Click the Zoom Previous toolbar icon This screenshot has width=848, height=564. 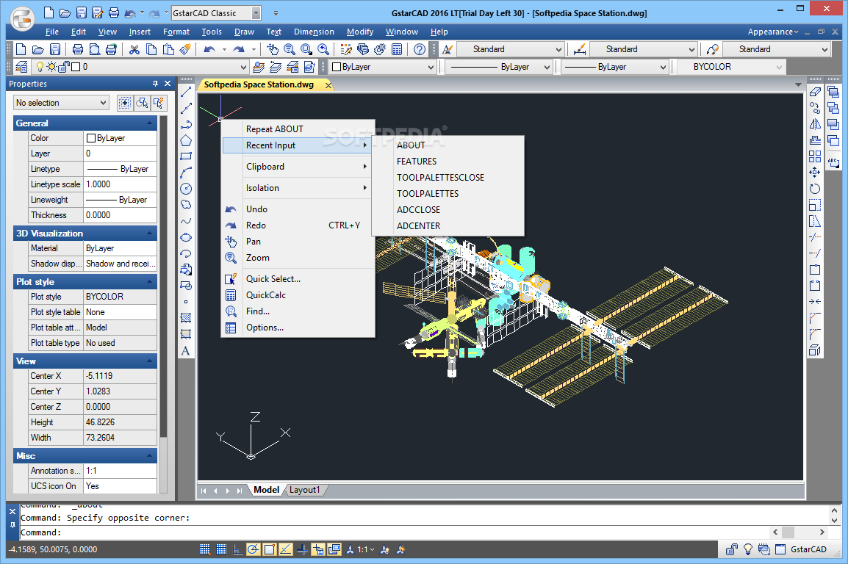[x=323, y=50]
